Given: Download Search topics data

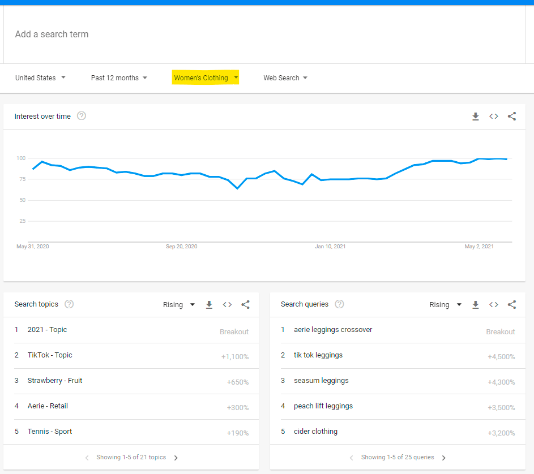Looking at the screenshot, I should click(209, 305).
